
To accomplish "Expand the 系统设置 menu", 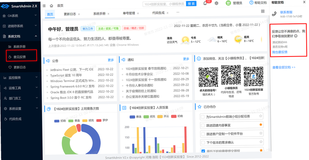I will click(x=20, y=108).
